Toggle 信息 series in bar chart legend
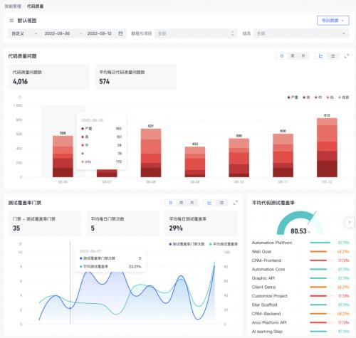356x338 pixels. (344, 97)
